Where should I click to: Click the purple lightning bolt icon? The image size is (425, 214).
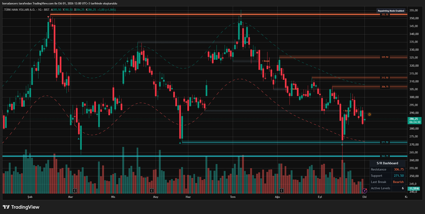point(364,190)
